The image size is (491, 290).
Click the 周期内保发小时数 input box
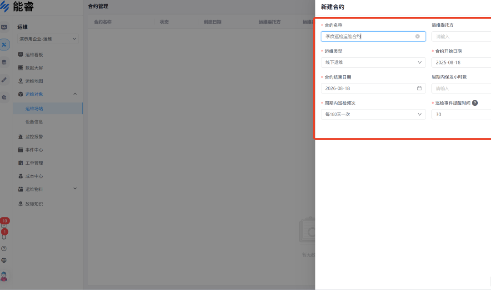461,88
